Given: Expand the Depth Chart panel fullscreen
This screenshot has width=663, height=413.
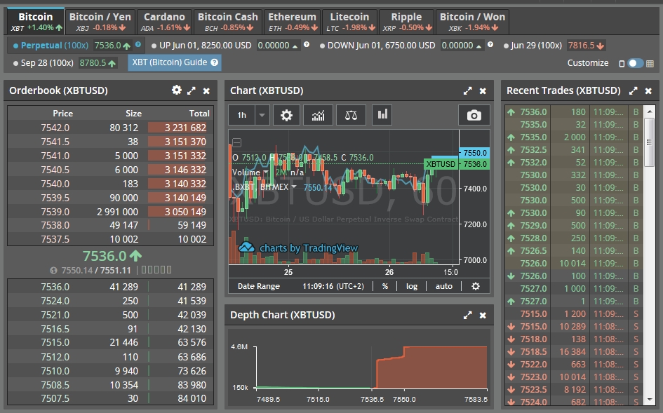Looking at the screenshot, I should coord(468,316).
